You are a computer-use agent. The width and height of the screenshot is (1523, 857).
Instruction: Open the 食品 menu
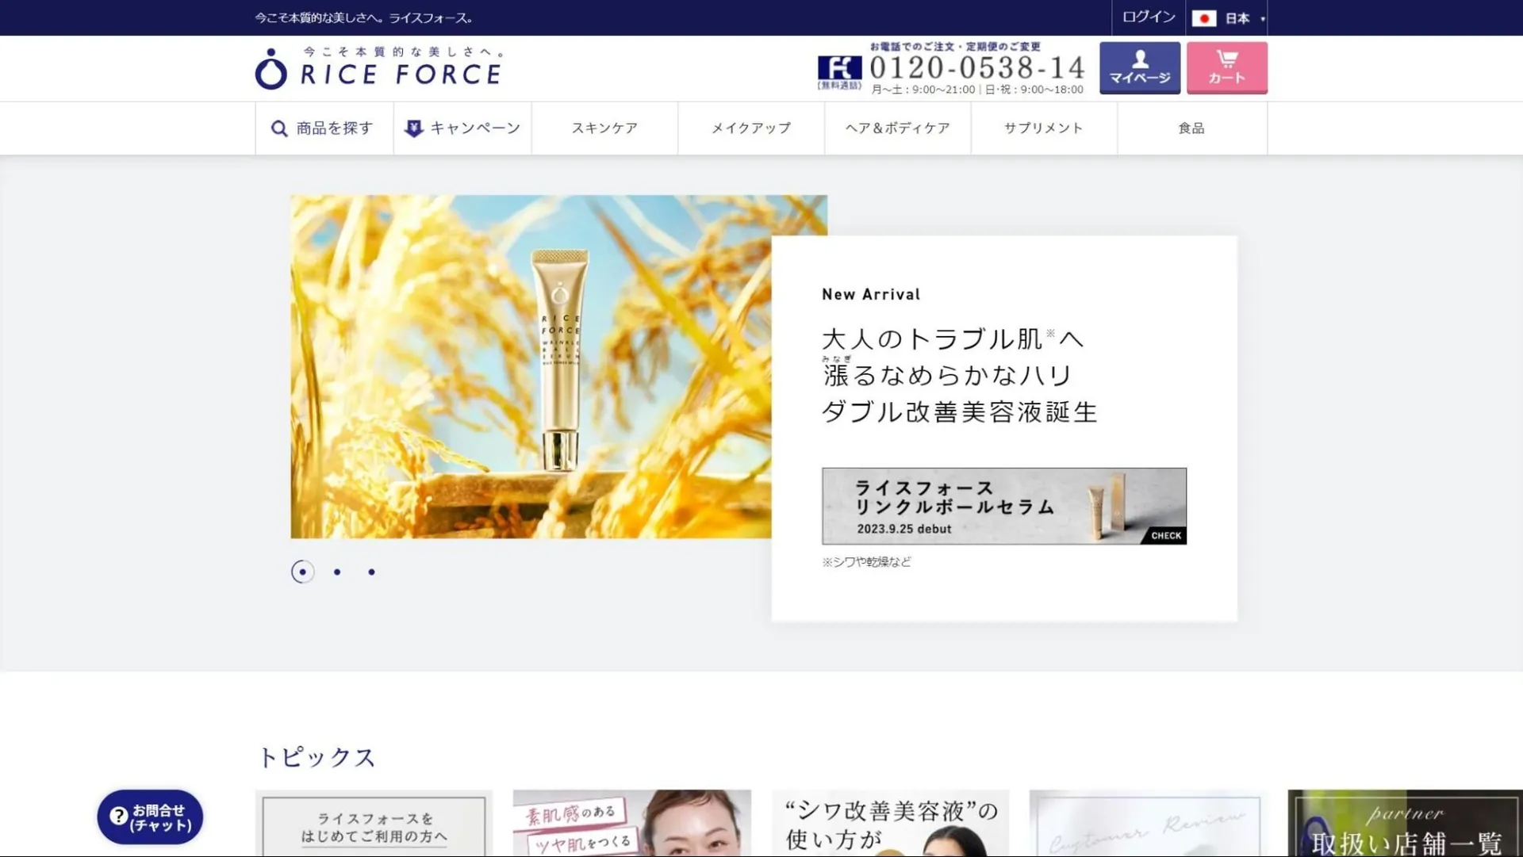pyautogui.click(x=1191, y=128)
